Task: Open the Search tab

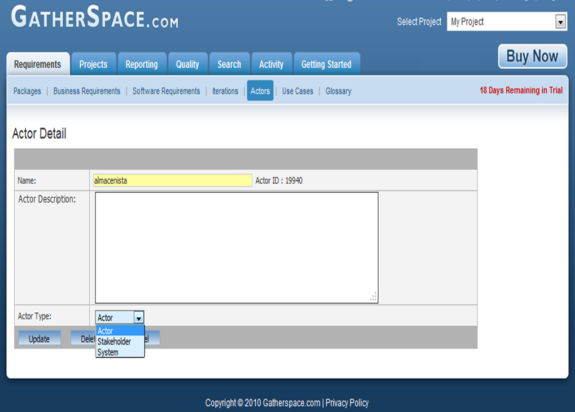Action: pos(229,64)
